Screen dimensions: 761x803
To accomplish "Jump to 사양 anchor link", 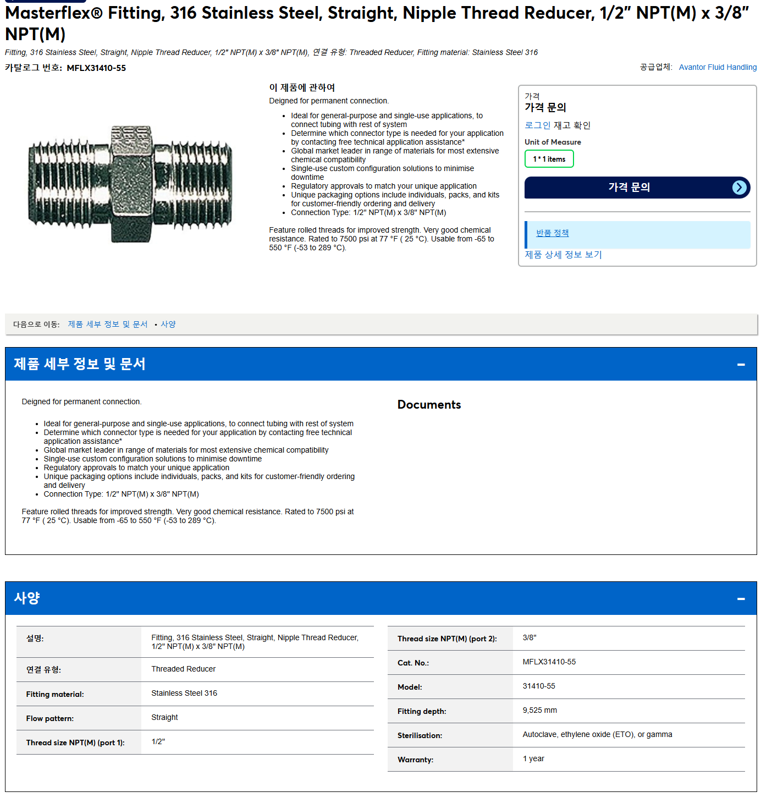I will pyautogui.click(x=168, y=324).
